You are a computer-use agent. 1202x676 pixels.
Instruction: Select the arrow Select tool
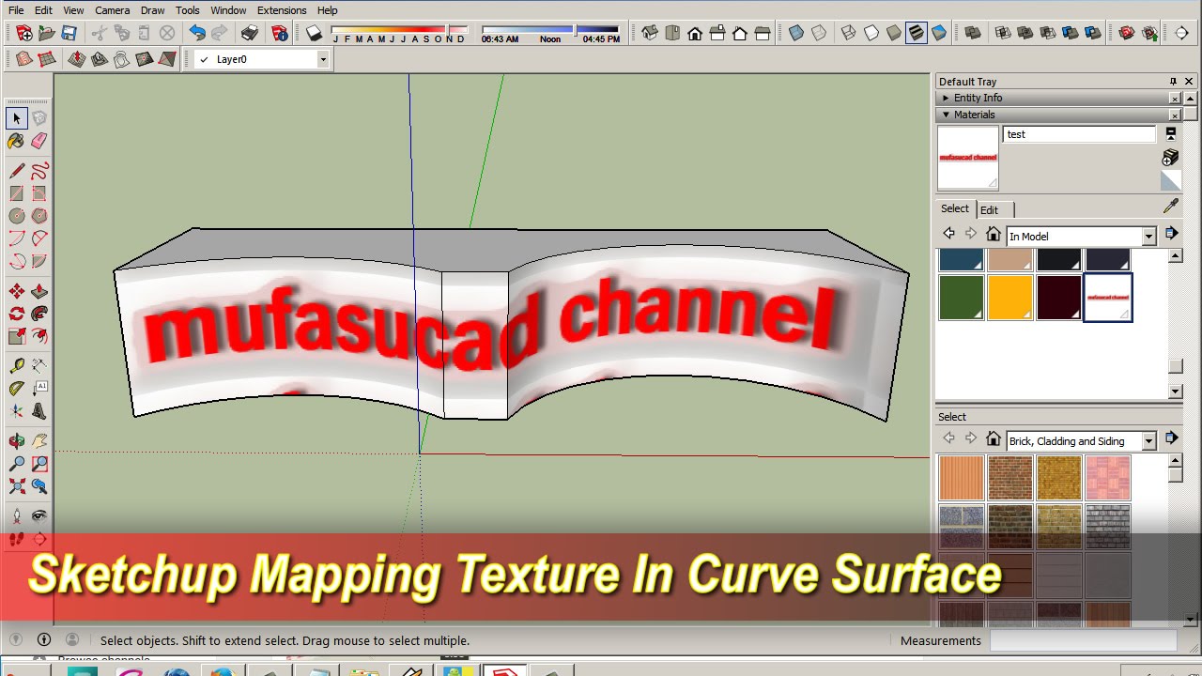pos(17,118)
